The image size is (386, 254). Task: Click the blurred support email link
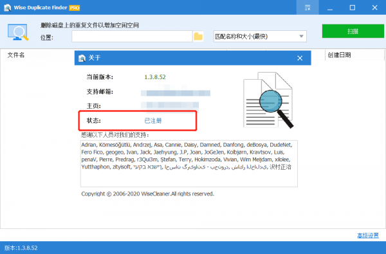pyautogui.click(x=176, y=93)
